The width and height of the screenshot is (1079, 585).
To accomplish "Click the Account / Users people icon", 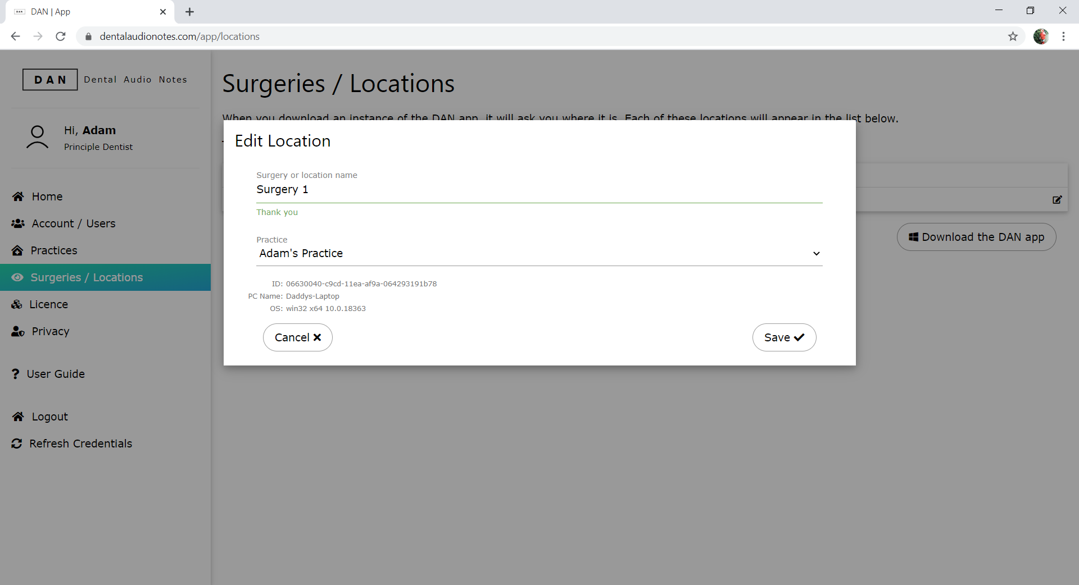I will pos(18,223).
